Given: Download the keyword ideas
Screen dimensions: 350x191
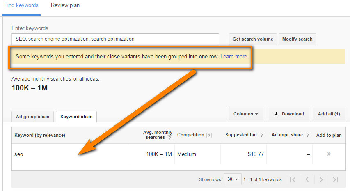Looking at the screenshot, I should [x=289, y=114].
